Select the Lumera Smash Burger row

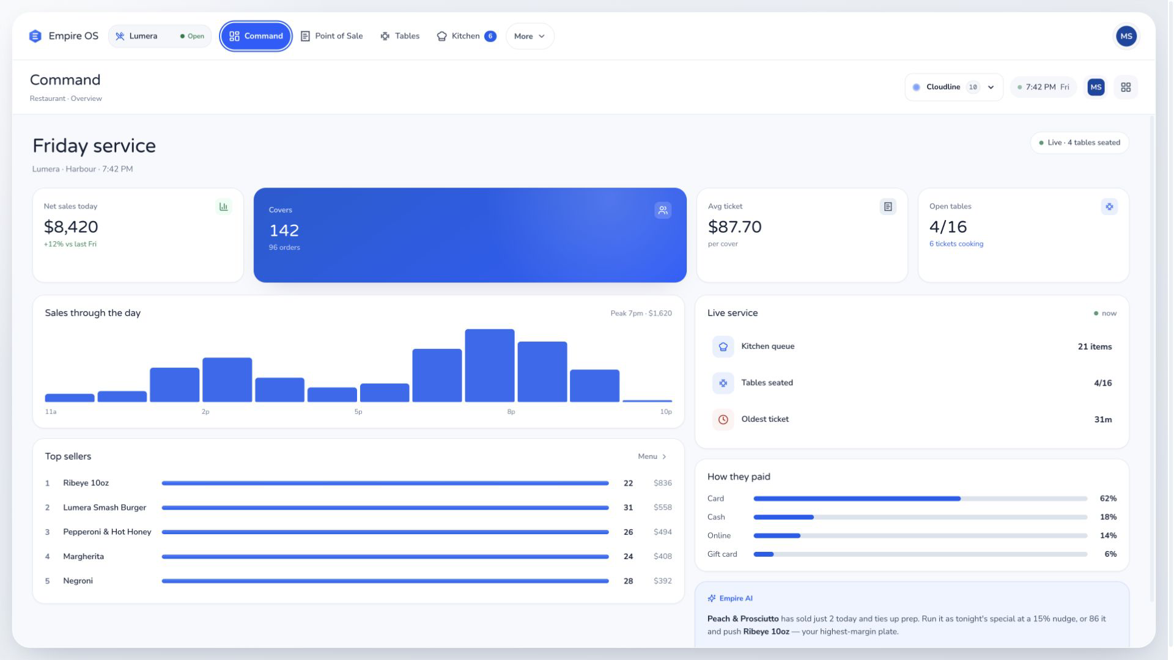[358, 508]
